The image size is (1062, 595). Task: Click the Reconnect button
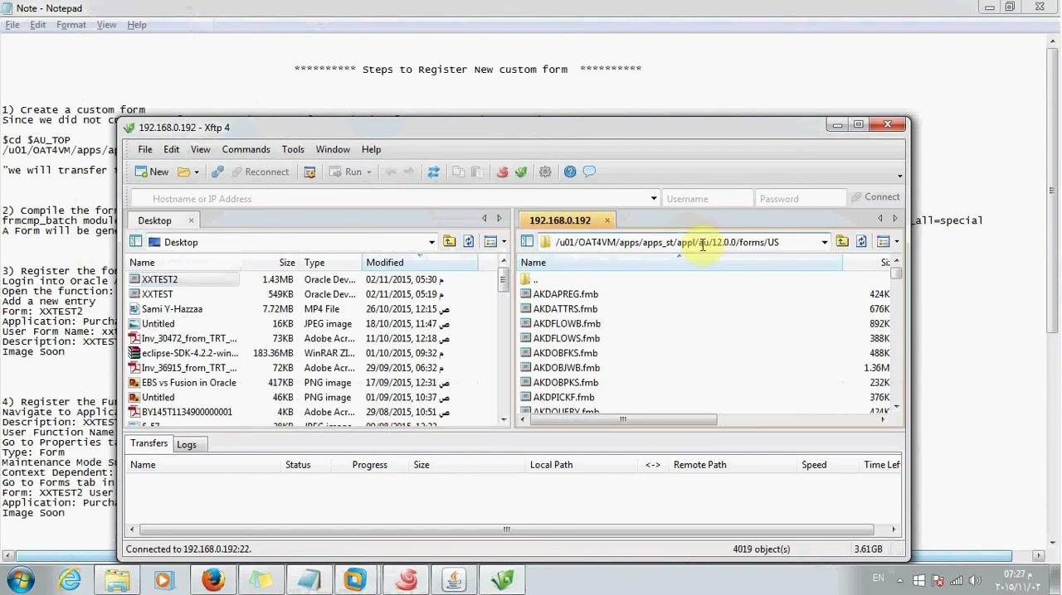pyautogui.click(x=260, y=172)
